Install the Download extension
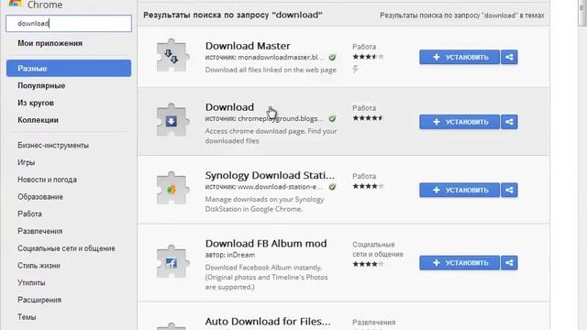This screenshot has width=587, height=330. click(460, 122)
